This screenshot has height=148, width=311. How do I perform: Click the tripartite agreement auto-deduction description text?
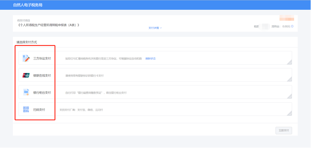coord(104,59)
